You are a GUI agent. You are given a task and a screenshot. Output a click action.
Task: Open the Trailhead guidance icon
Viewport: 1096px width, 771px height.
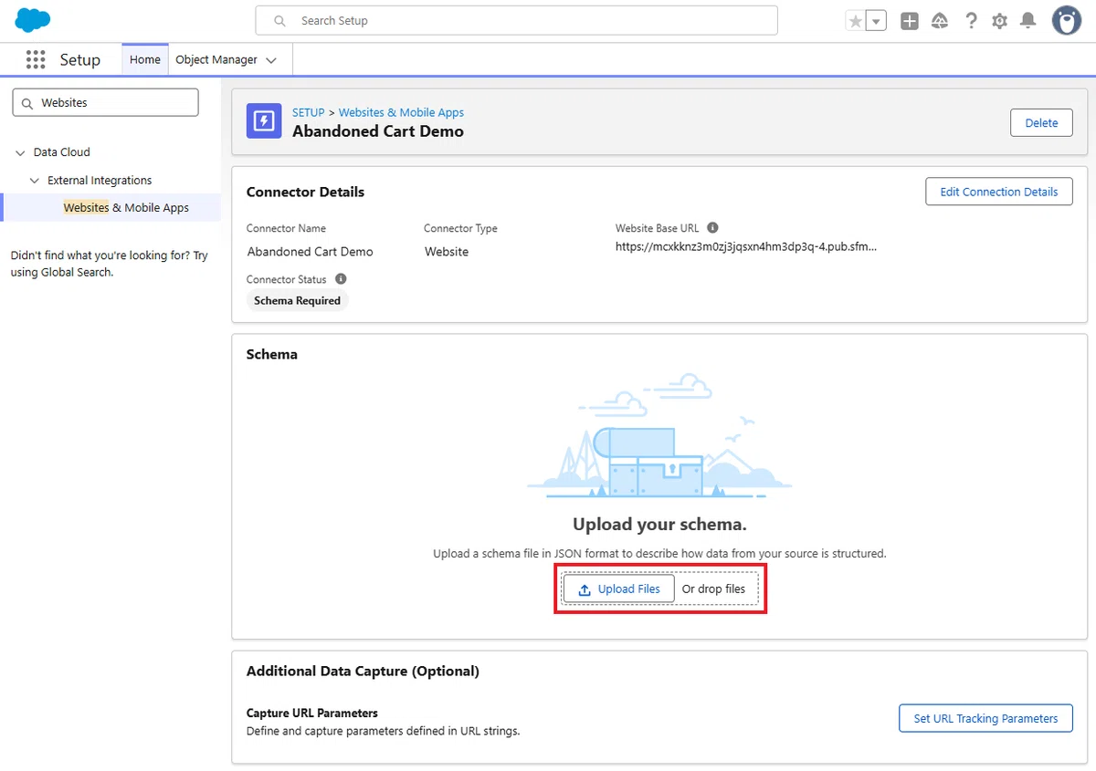940,21
